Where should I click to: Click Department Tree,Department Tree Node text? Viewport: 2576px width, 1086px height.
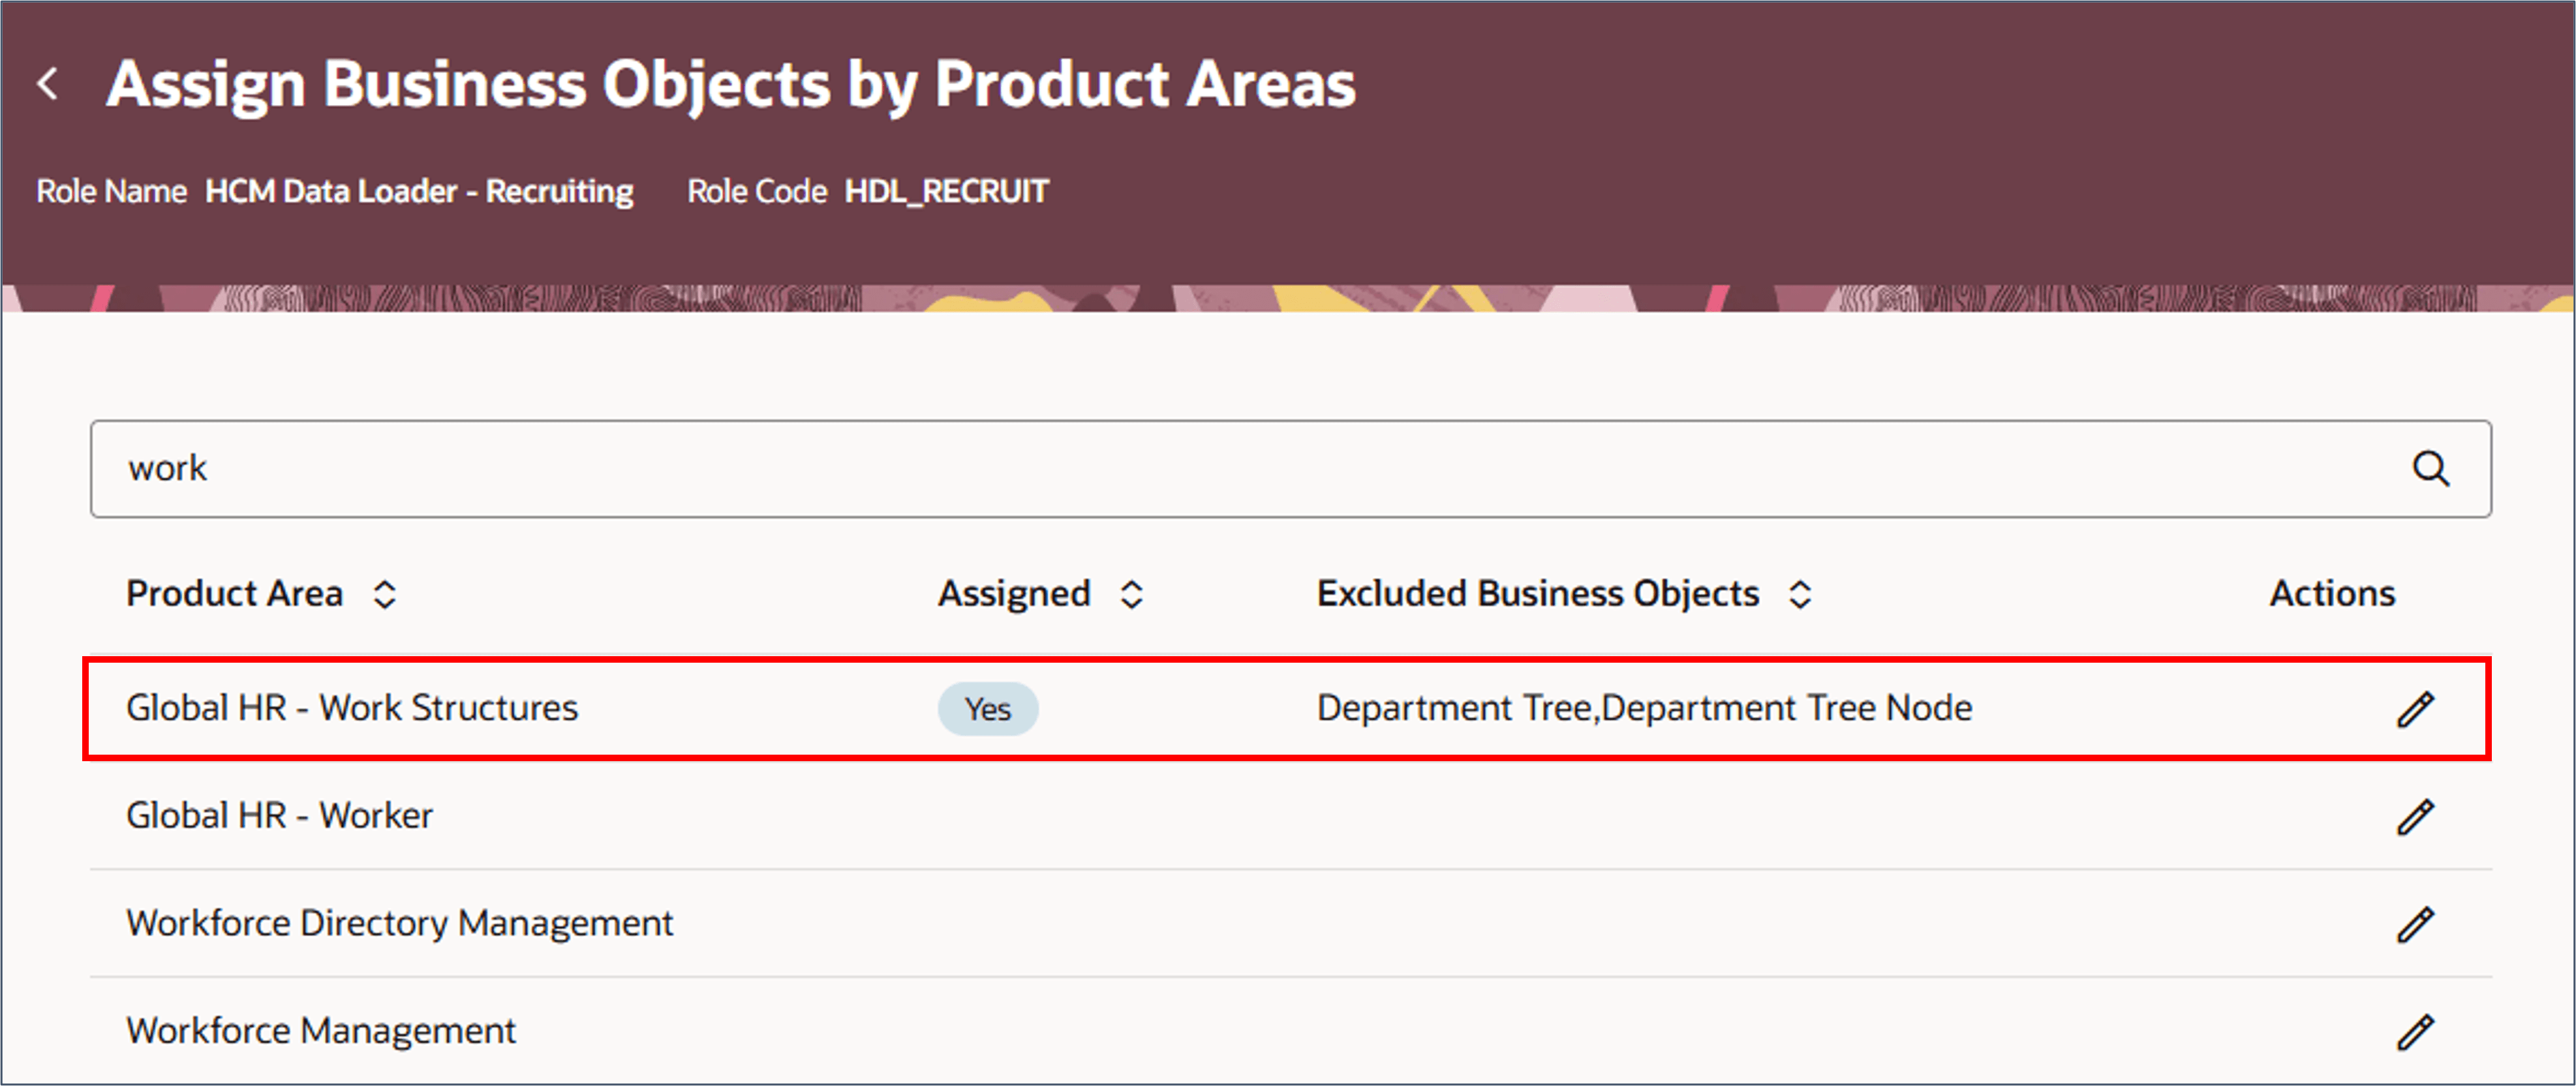click(1644, 708)
